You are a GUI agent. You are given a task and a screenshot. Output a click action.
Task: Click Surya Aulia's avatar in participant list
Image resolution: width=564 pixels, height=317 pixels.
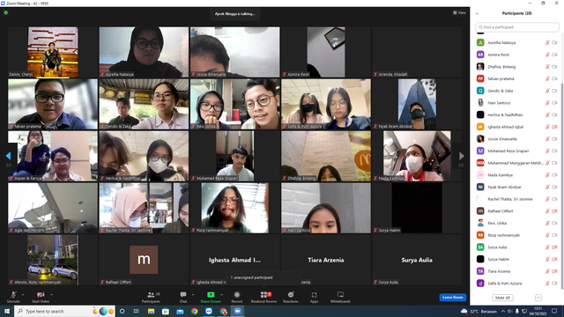point(480,247)
